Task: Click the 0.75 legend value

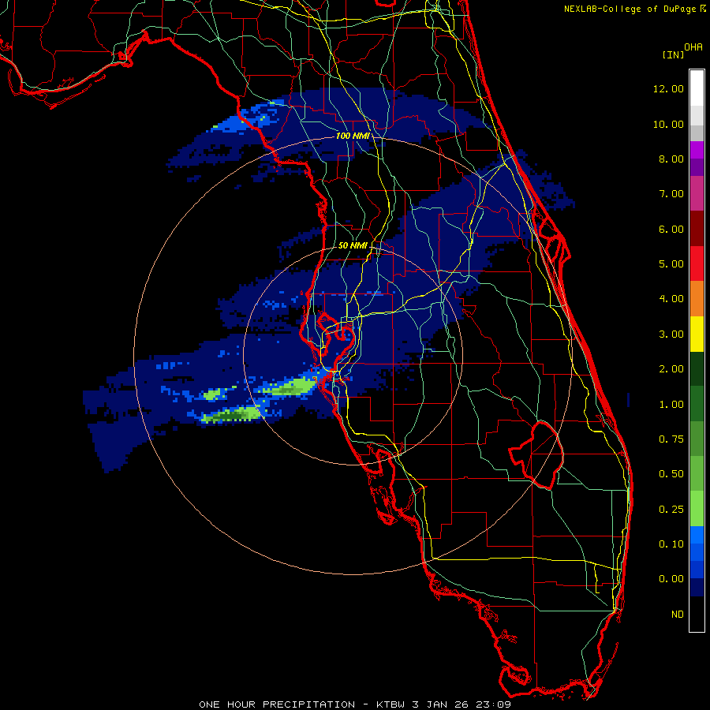Action: click(x=671, y=439)
